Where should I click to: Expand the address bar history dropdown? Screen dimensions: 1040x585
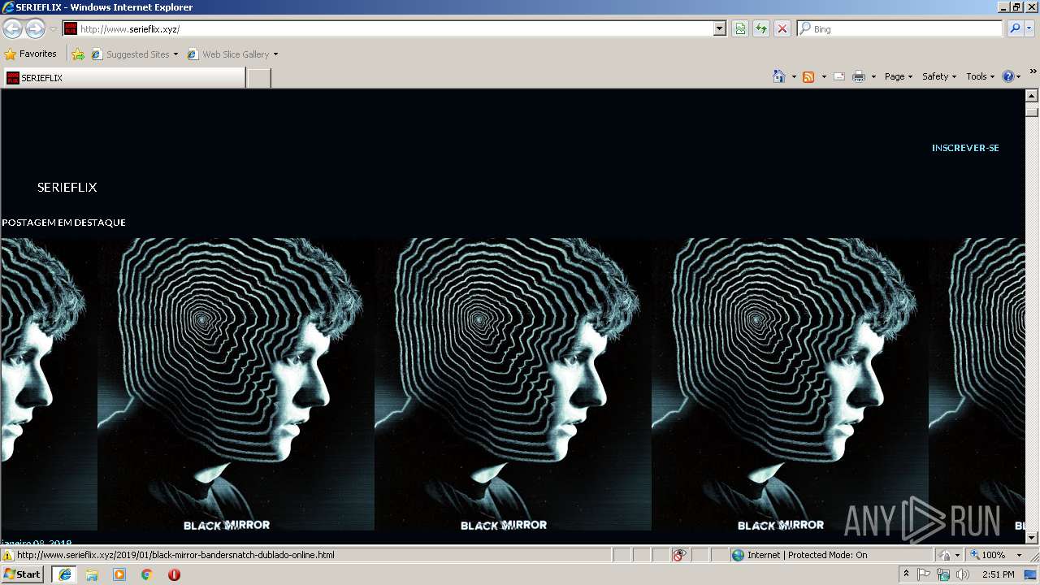pos(720,28)
